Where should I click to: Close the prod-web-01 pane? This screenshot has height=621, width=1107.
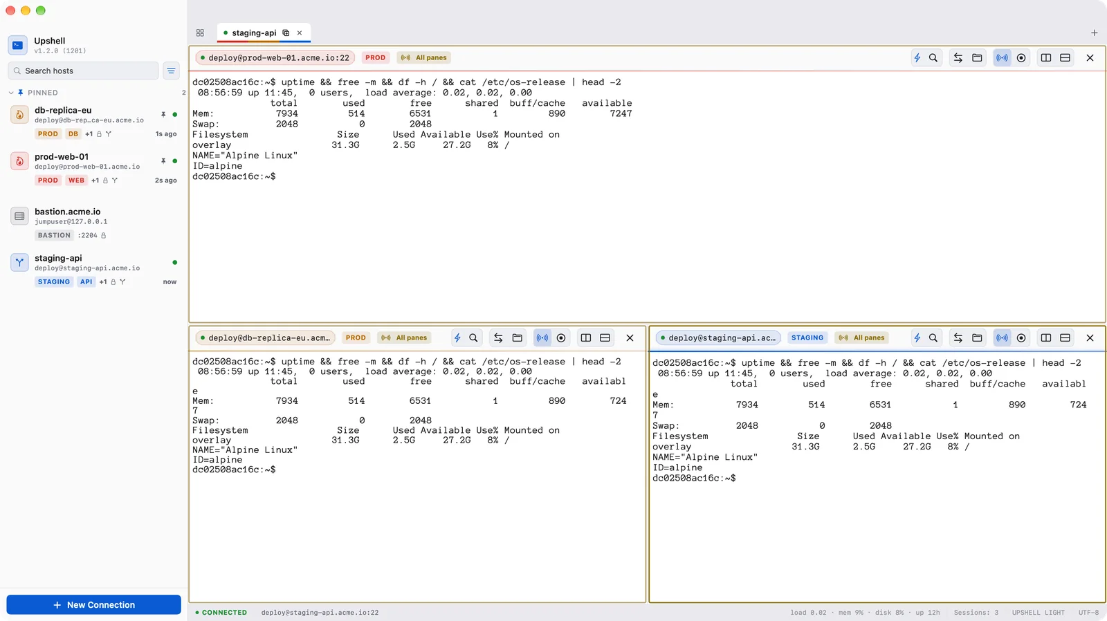(x=1090, y=58)
